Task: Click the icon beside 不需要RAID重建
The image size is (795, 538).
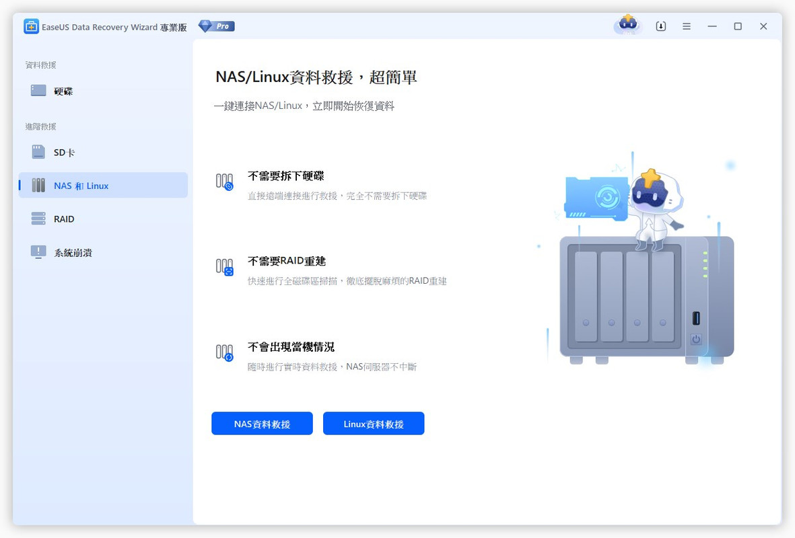Action: click(225, 266)
